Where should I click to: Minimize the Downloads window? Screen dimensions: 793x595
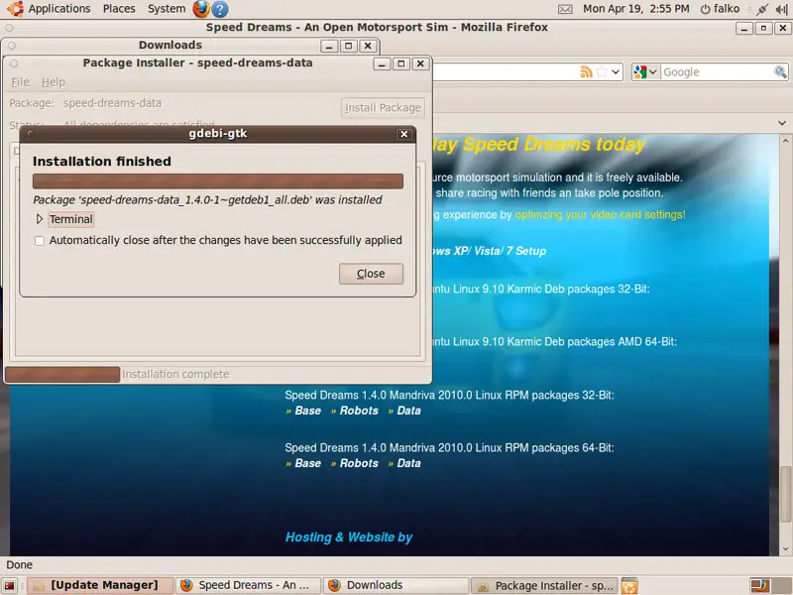tap(329, 46)
